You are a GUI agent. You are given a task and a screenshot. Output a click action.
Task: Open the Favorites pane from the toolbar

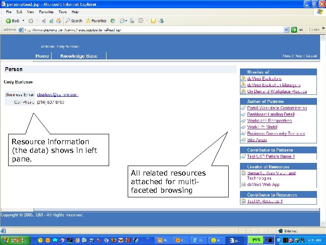[96, 20]
